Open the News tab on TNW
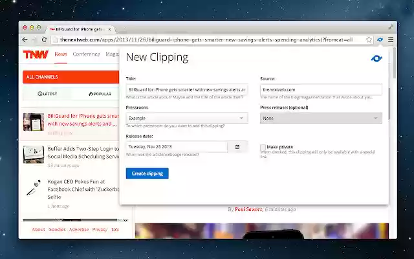 point(61,54)
